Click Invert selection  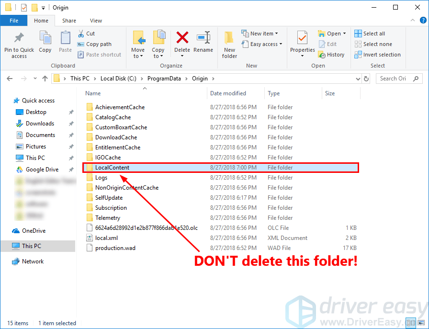point(378,55)
